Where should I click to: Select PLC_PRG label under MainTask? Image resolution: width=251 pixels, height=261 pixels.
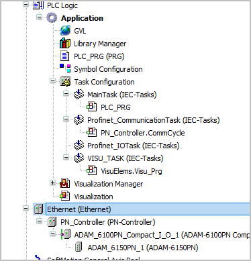click(115, 107)
